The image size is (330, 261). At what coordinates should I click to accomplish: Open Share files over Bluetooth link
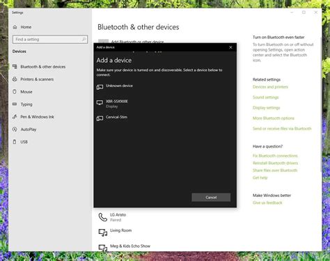[x=275, y=171]
